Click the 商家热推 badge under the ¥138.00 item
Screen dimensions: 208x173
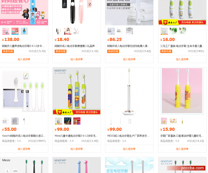[8, 51]
